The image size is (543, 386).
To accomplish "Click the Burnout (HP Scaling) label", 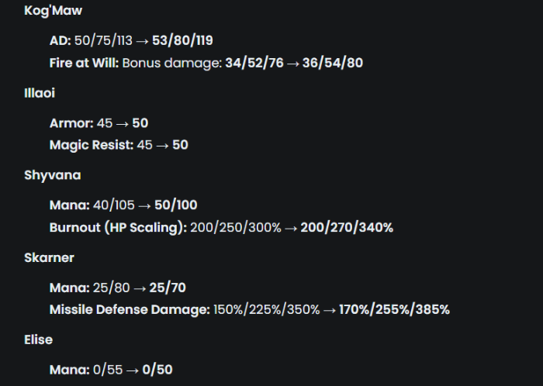I will tap(118, 228).
